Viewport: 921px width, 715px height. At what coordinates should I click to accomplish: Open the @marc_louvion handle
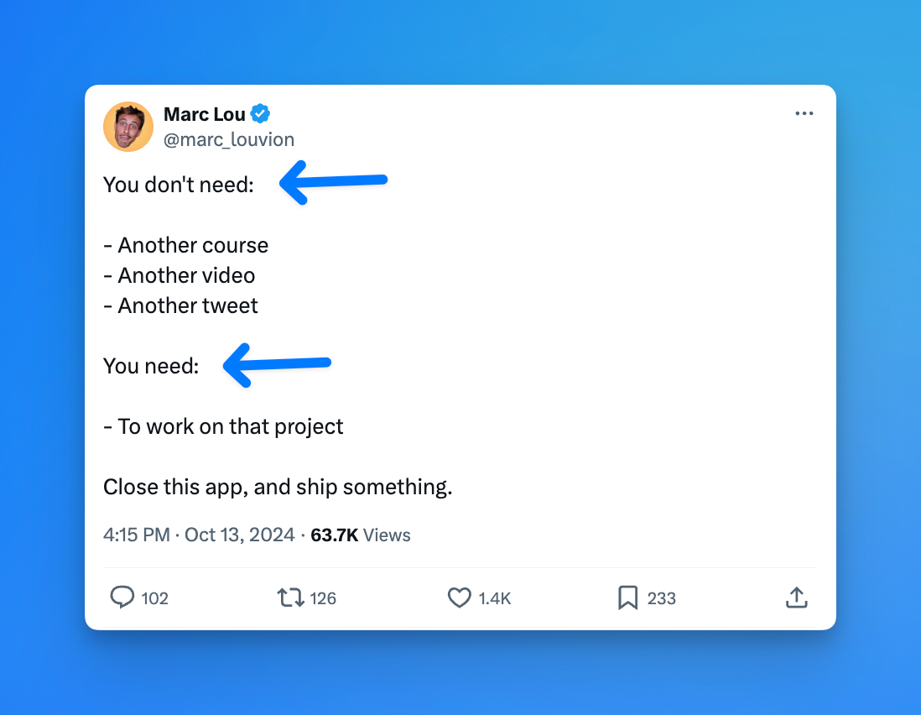[x=230, y=139]
